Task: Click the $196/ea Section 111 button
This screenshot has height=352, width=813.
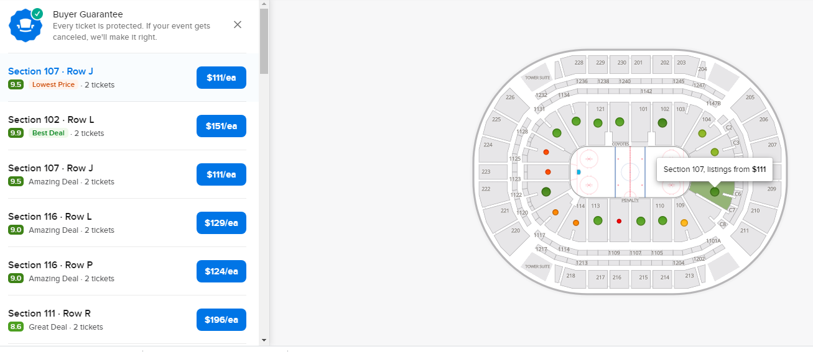Action: [221, 320]
